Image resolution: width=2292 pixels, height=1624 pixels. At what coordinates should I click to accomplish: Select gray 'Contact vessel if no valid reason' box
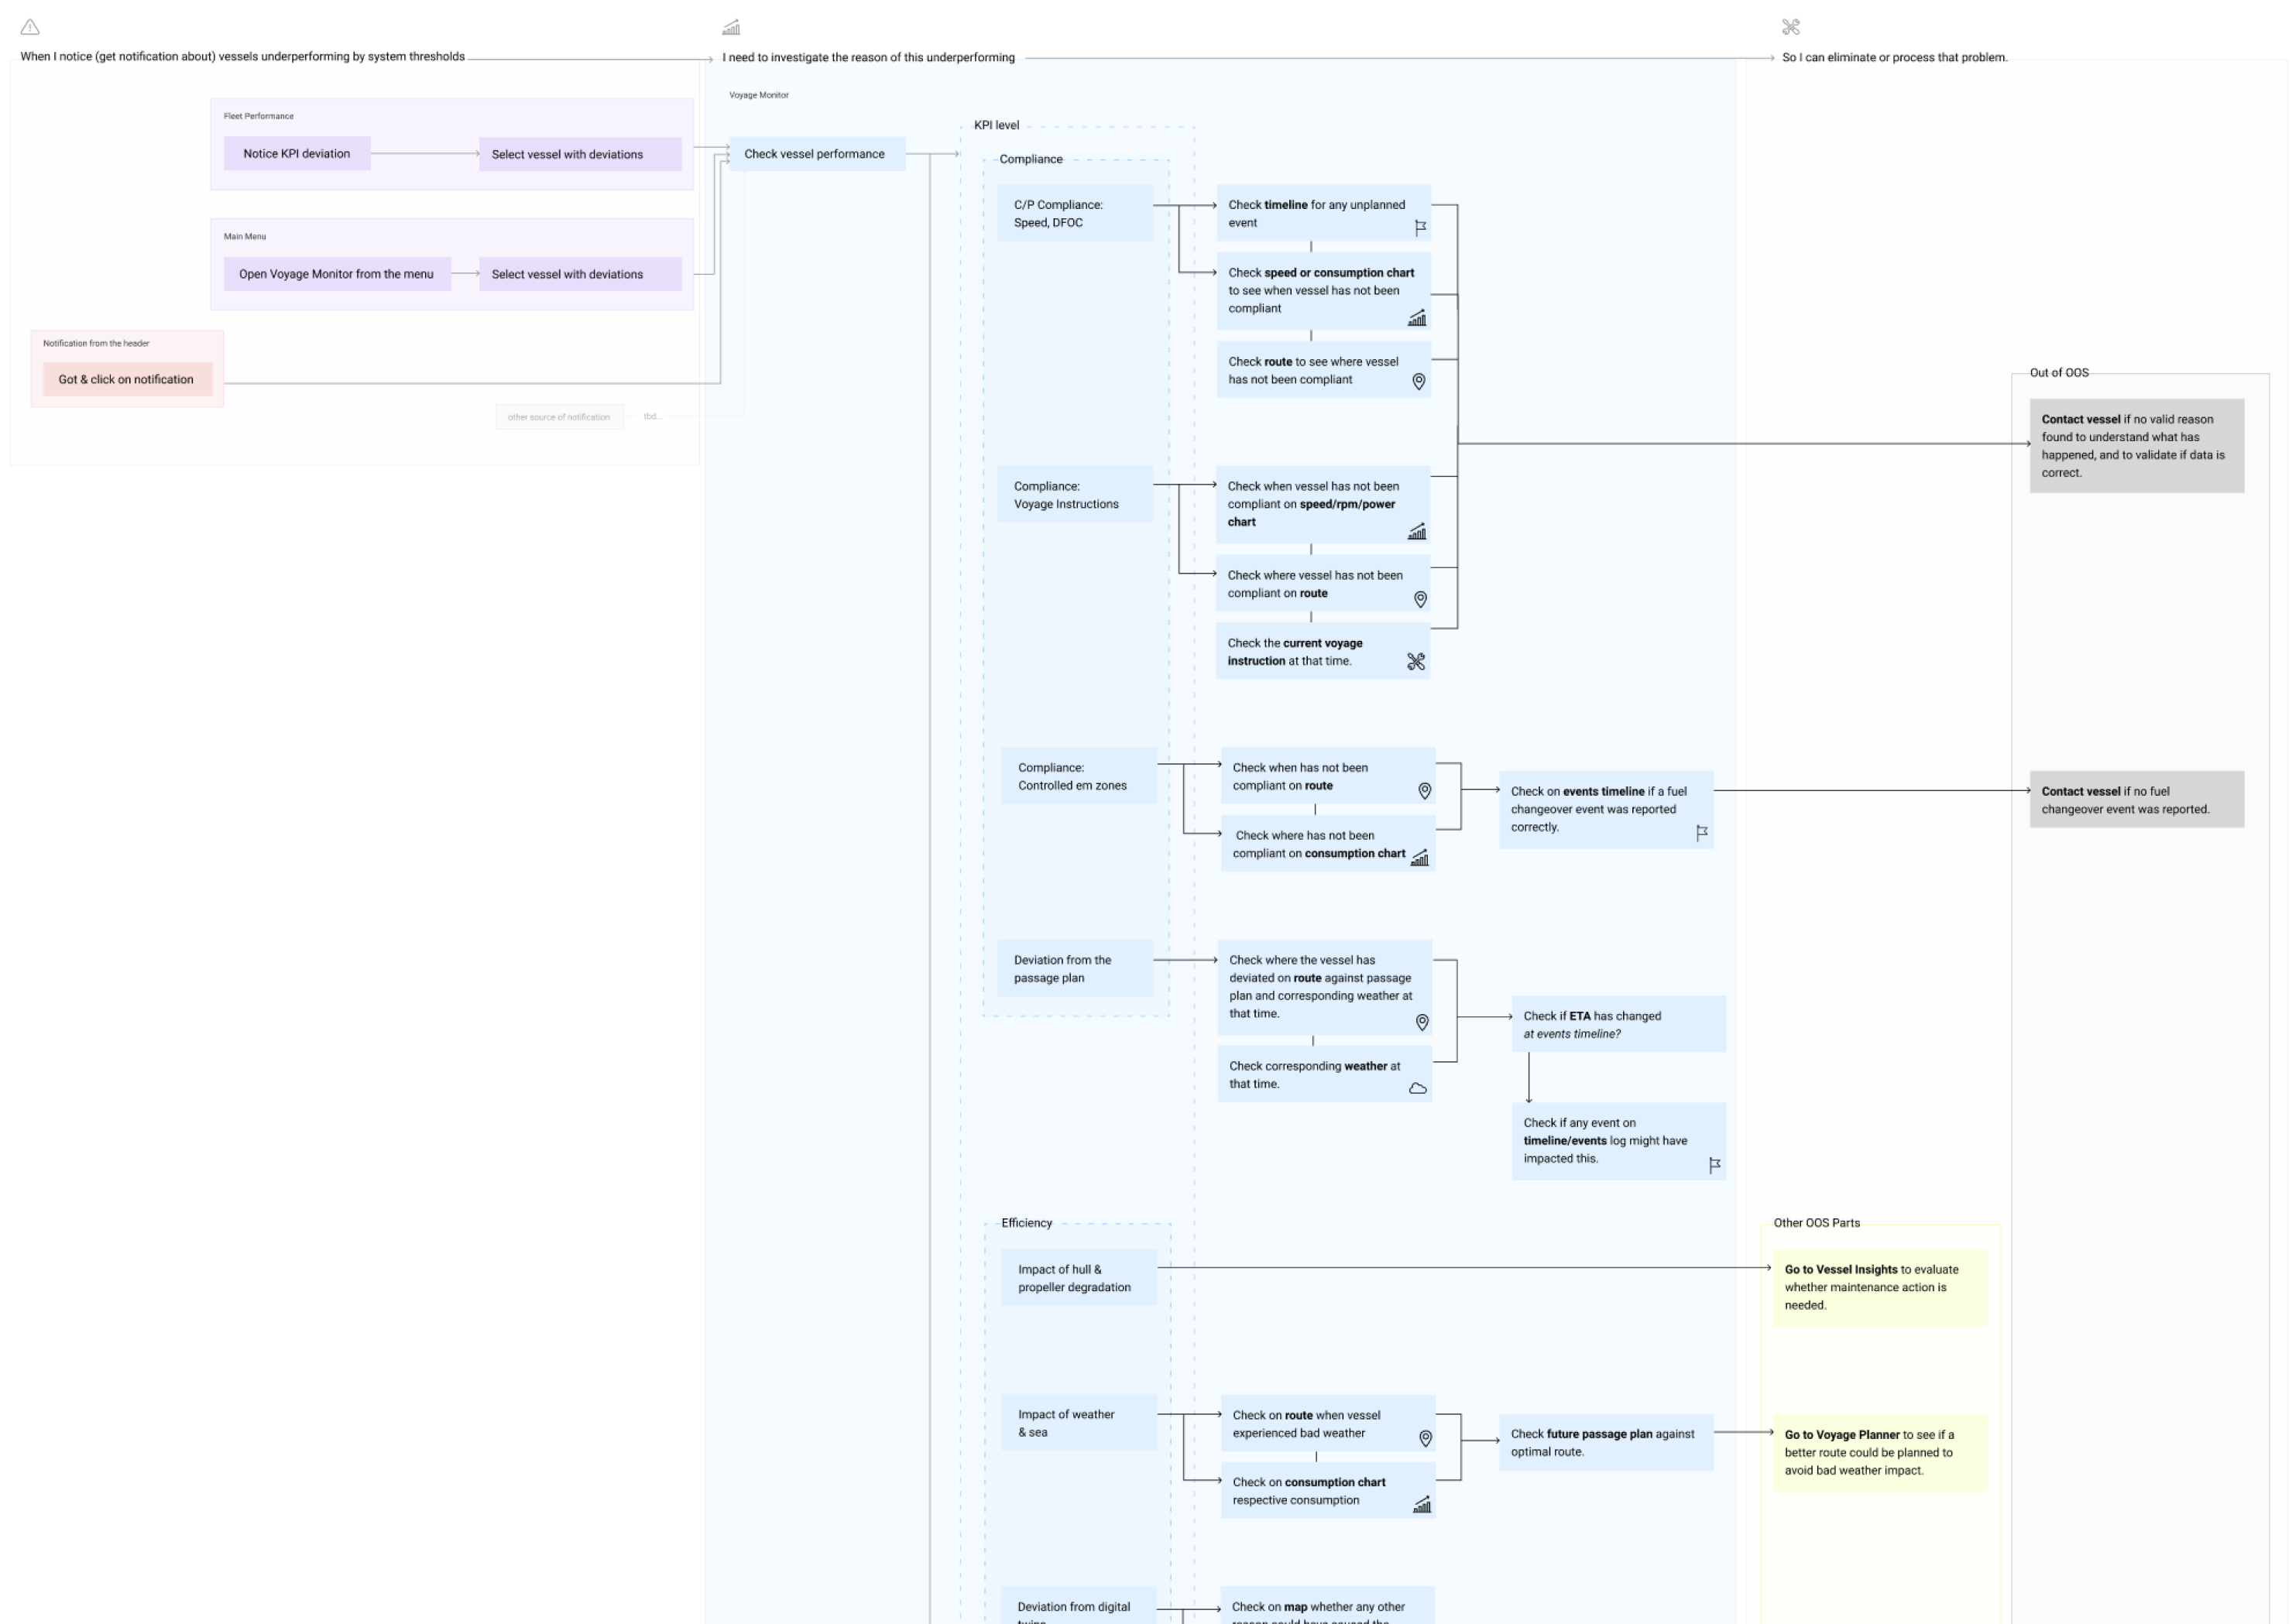point(2137,446)
